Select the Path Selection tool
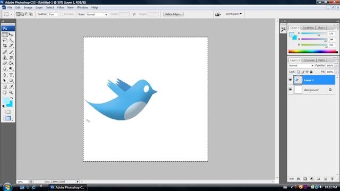 5,81
